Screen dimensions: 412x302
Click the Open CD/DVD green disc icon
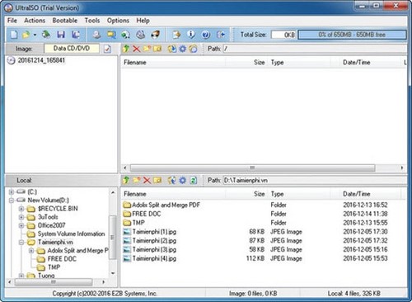coord(46,35)
